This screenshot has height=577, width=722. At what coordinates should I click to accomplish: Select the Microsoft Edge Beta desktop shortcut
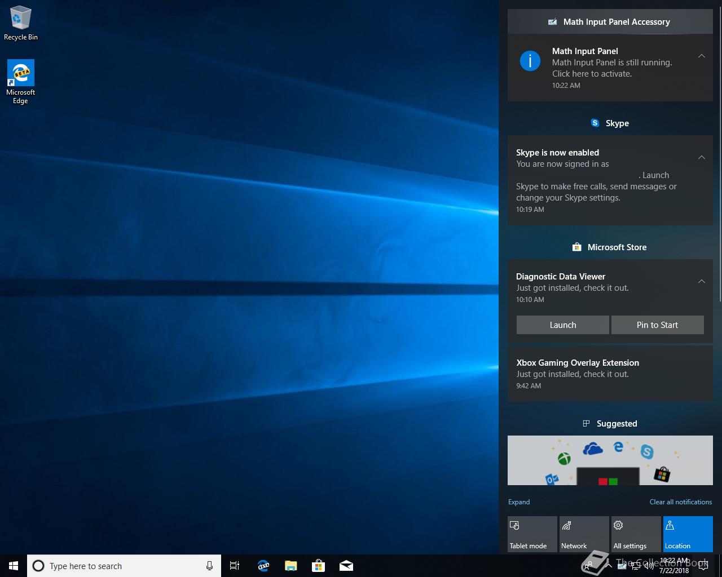(20, 82)
